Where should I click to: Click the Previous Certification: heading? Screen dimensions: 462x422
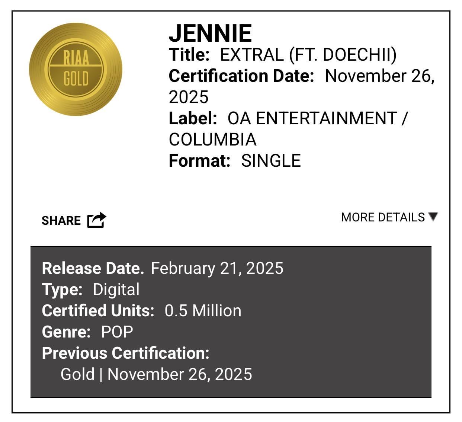pyautogui.click(x=126, y=353)
